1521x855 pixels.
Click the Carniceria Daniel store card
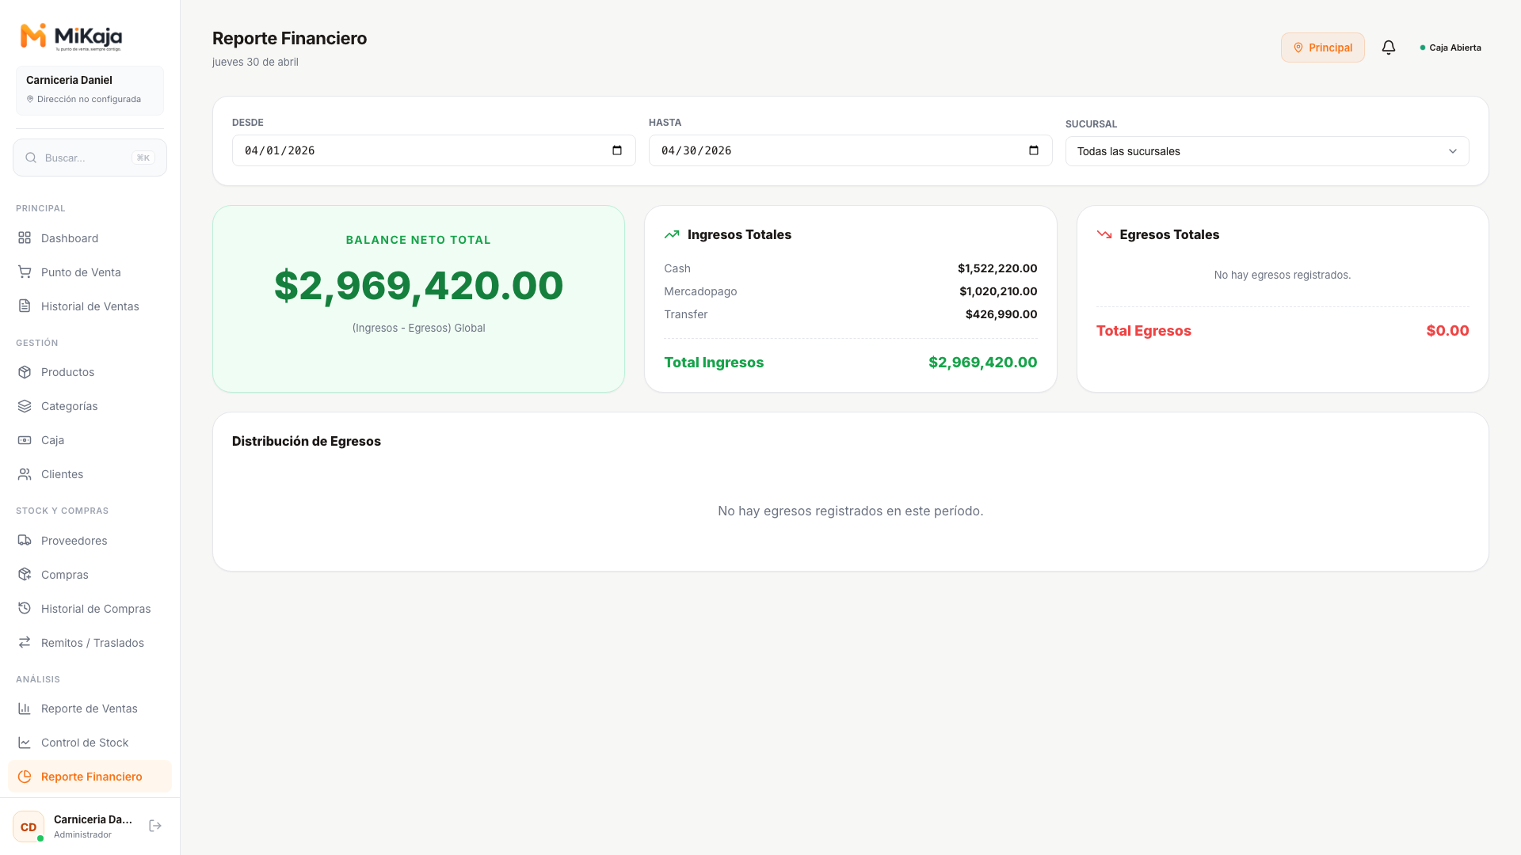[x=90, y=90]
